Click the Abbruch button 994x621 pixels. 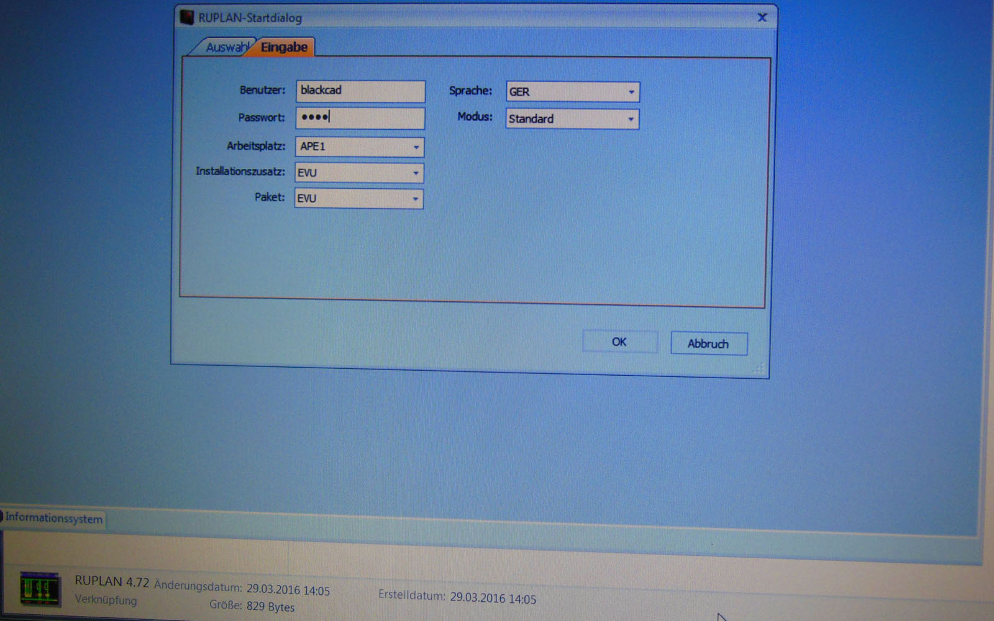pyautogui.click(x=708, y=343)
